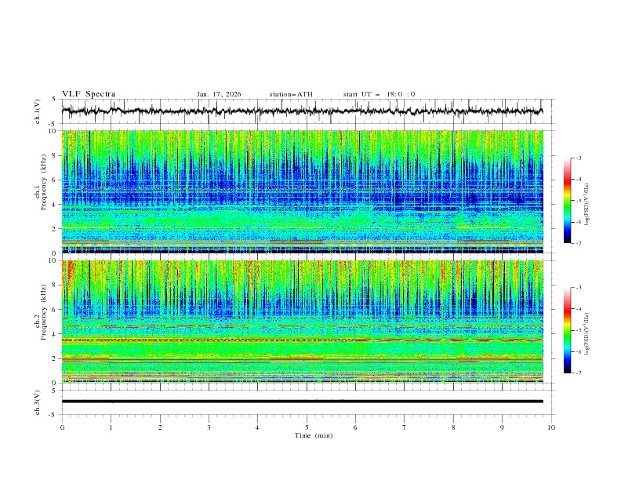Click inside the ch.2 spectrogram panel
Screen dimensions: 621x480
tap(302, 322)
